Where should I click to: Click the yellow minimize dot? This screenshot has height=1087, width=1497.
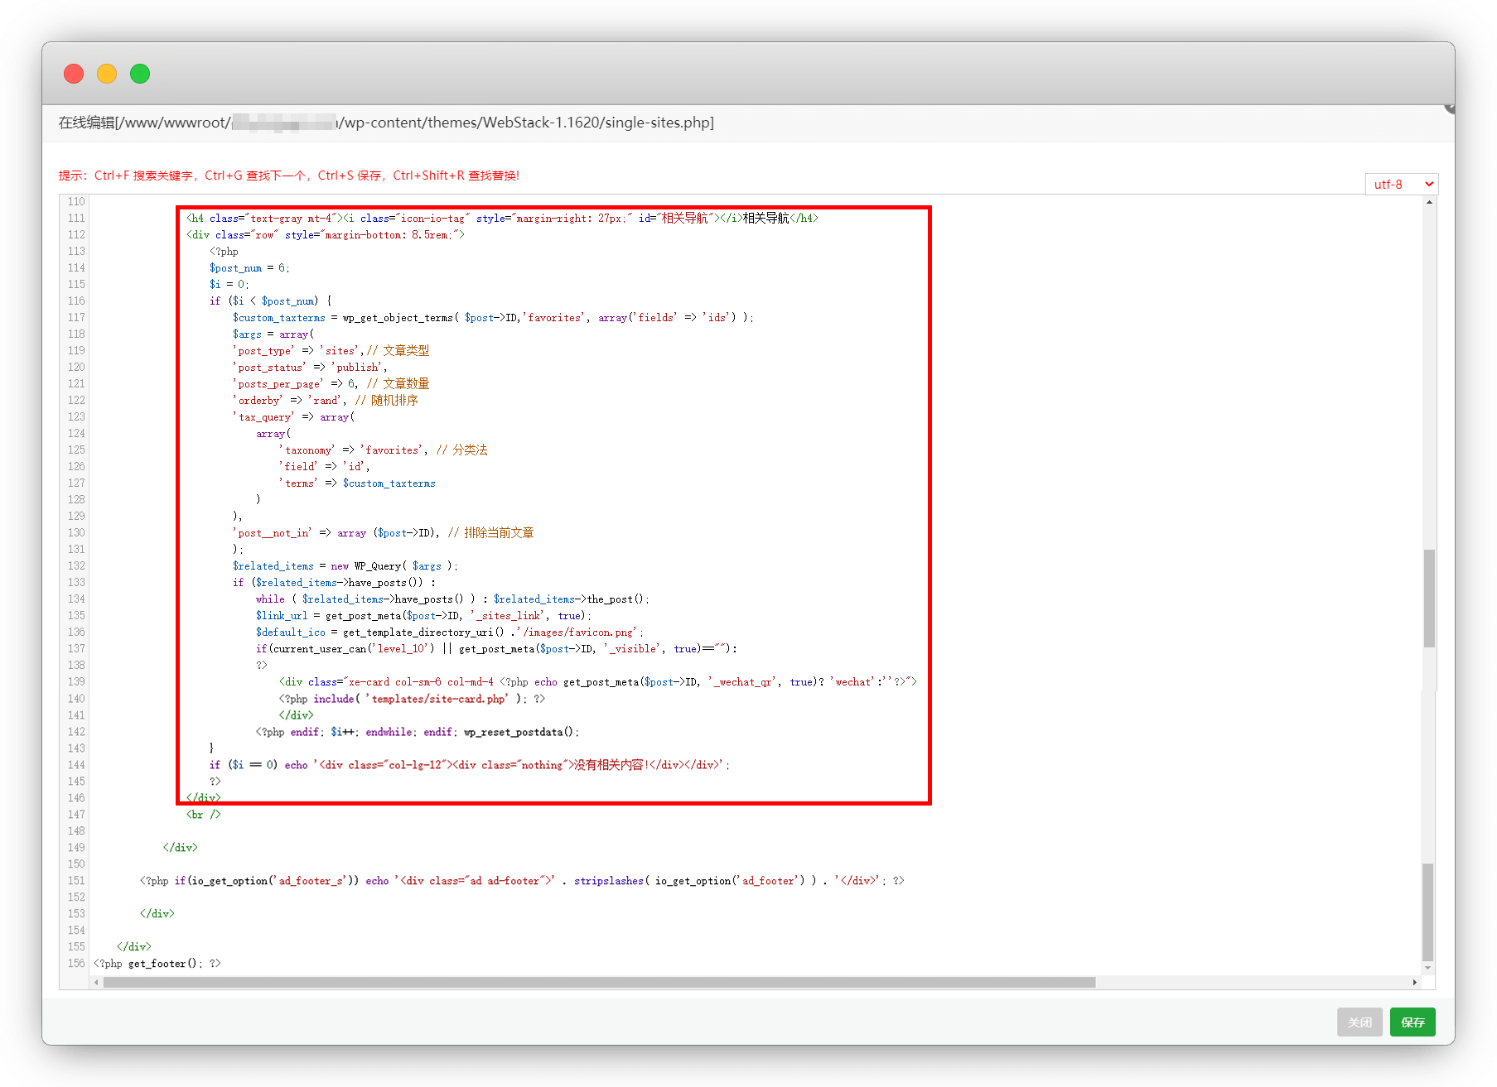[x=107, y=74]
